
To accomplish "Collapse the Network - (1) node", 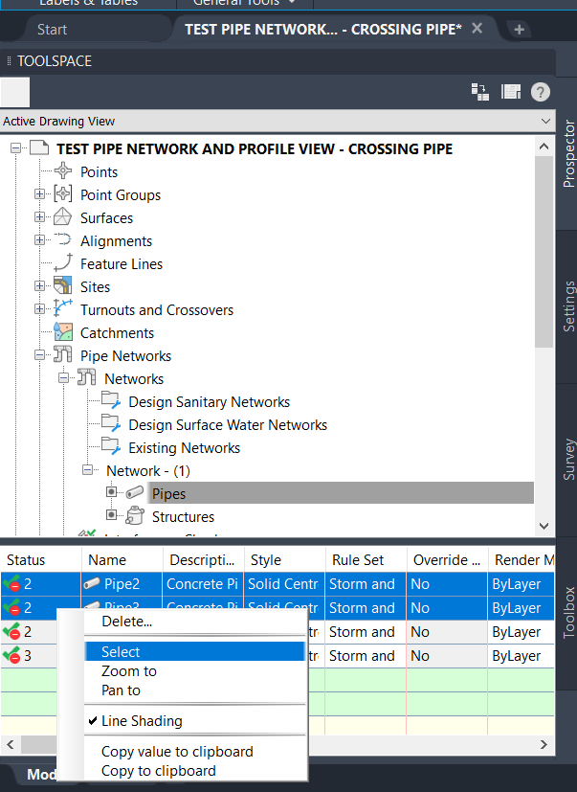I will pyautogui.click(x=87, y=470).
